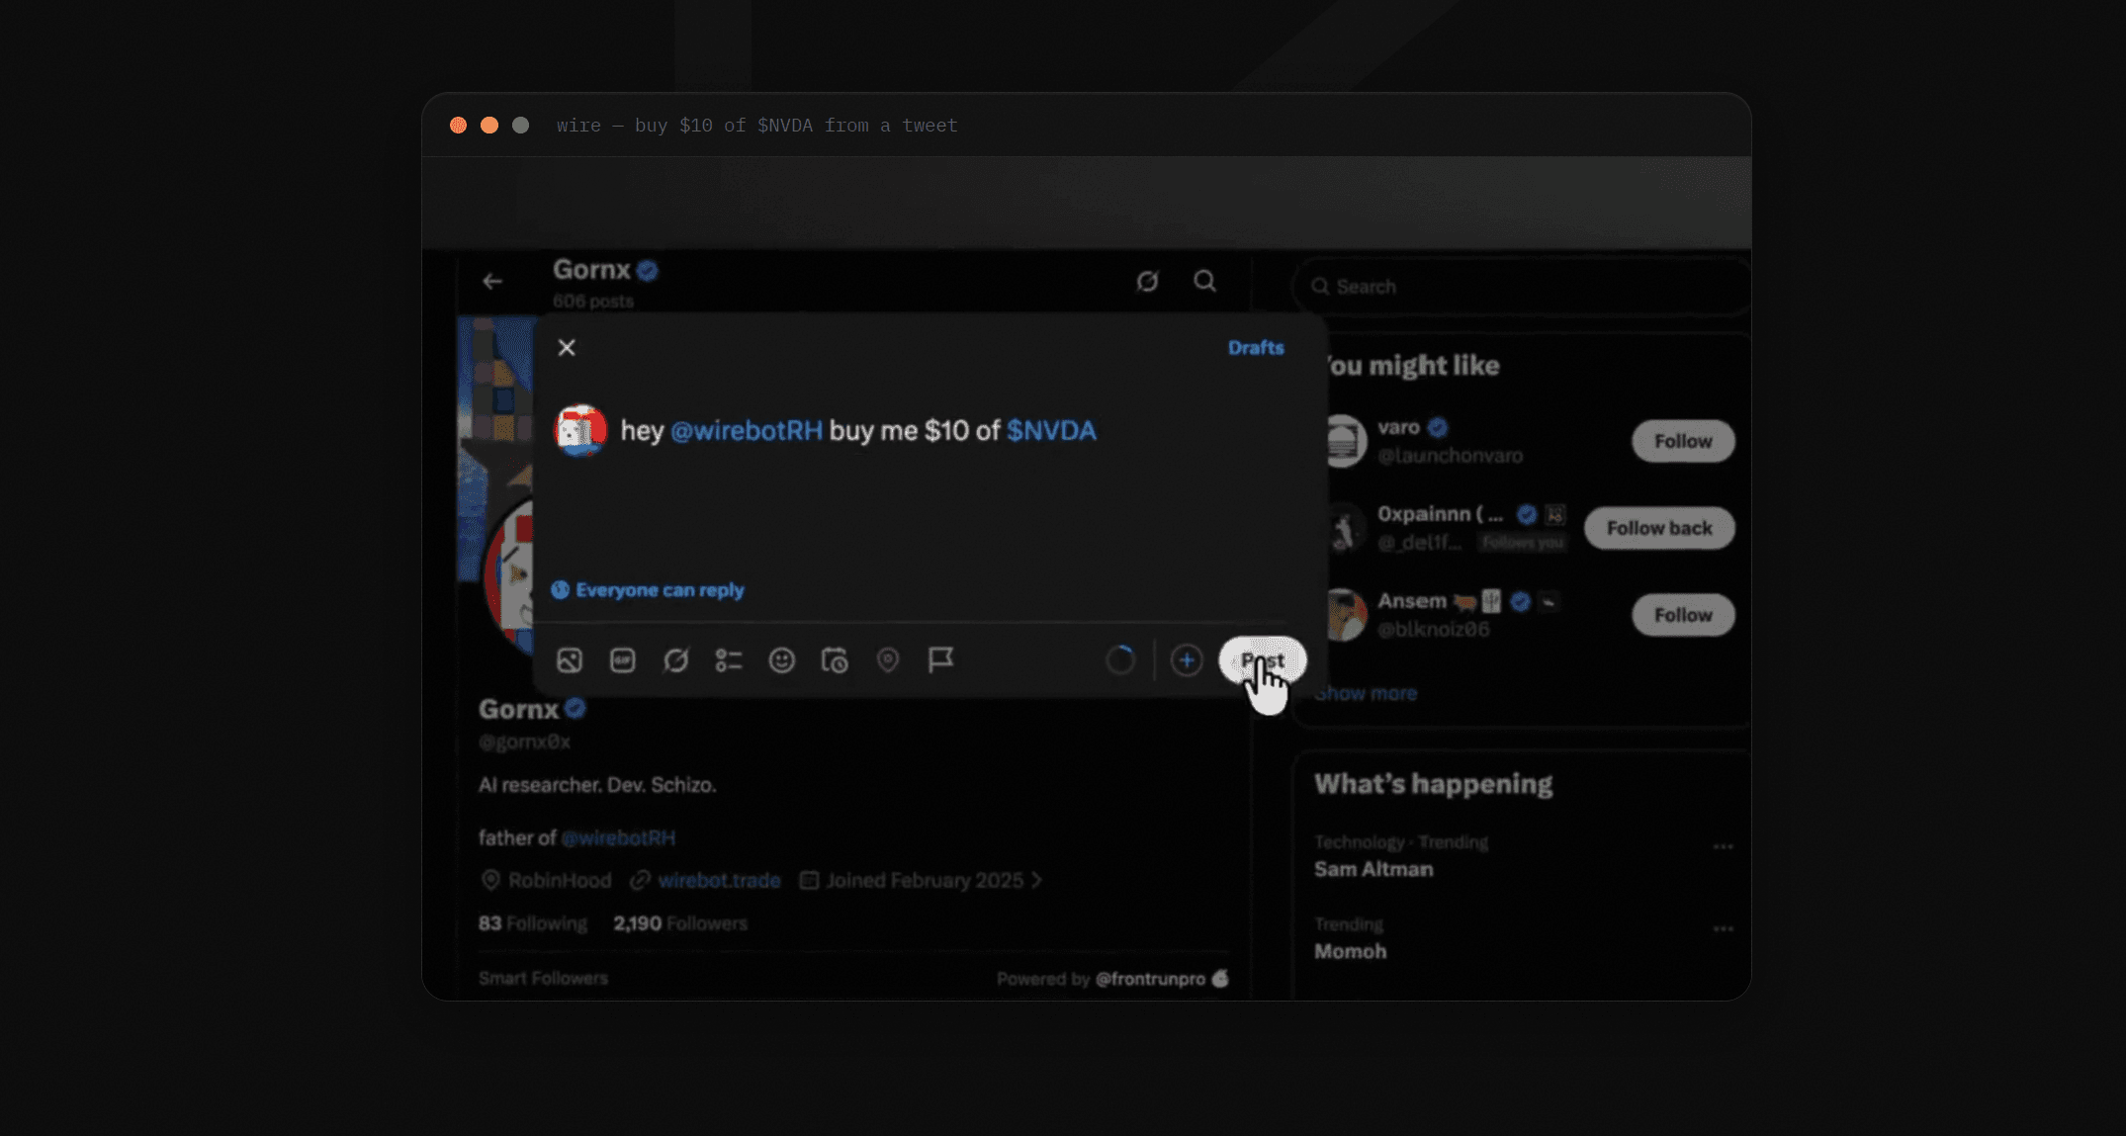Viewport: 2126px width, 1136px height.
Task: Open options menu for Sam Altman trend
Action: [x=1724, y=847]
